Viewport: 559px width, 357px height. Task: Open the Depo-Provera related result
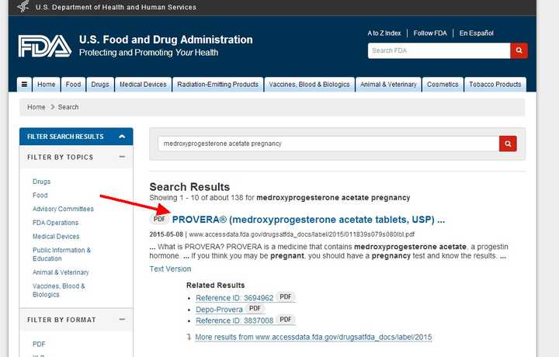219,310
